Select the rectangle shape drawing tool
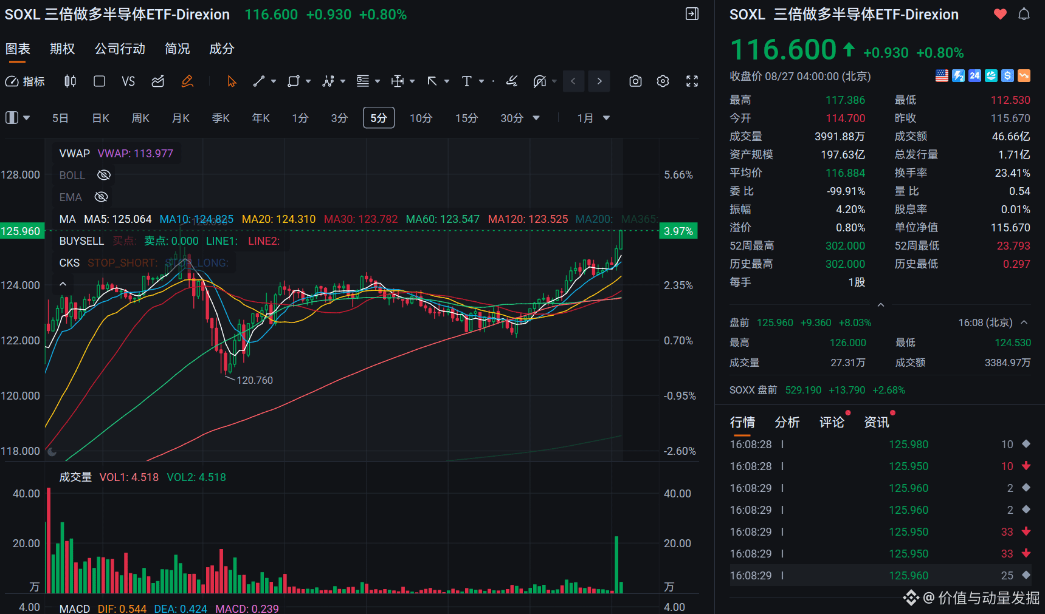Image resolution: width=1045 pixels, height=614 pixels. 294,81
